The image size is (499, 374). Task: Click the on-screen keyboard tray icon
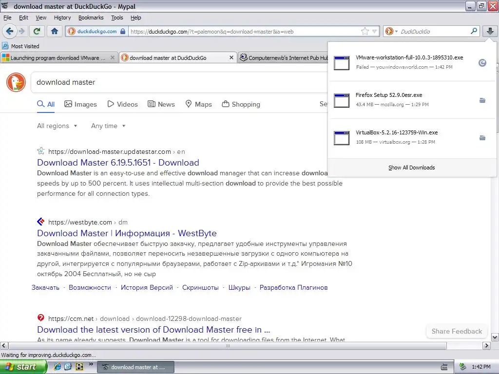click(x=444, y=367)
